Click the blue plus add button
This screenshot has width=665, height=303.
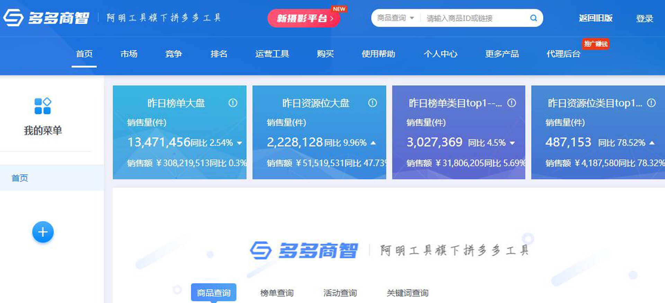coord(43,232)
